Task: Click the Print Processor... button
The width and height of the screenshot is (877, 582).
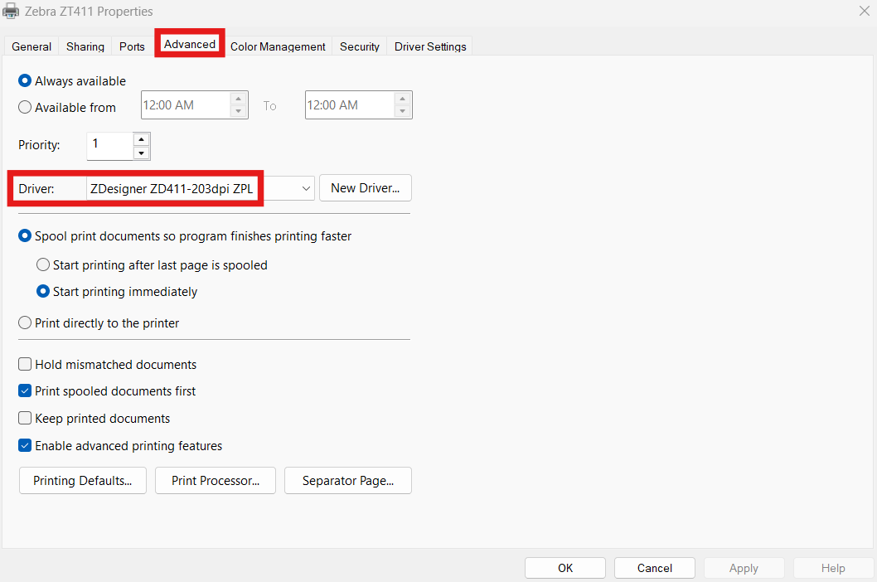Action: 216,481
